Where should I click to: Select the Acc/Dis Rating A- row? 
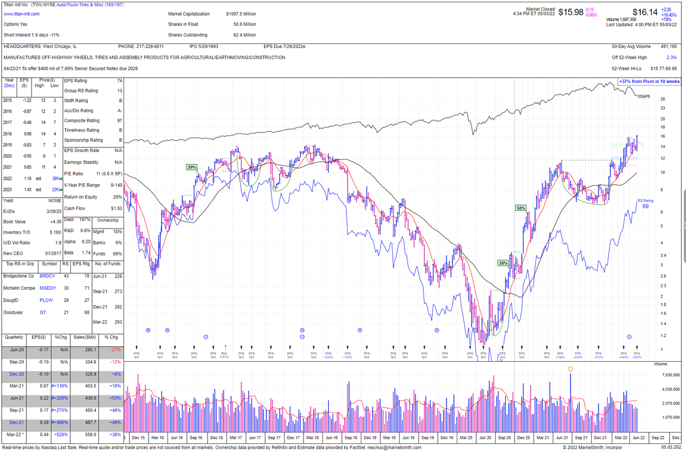(93, 111)
